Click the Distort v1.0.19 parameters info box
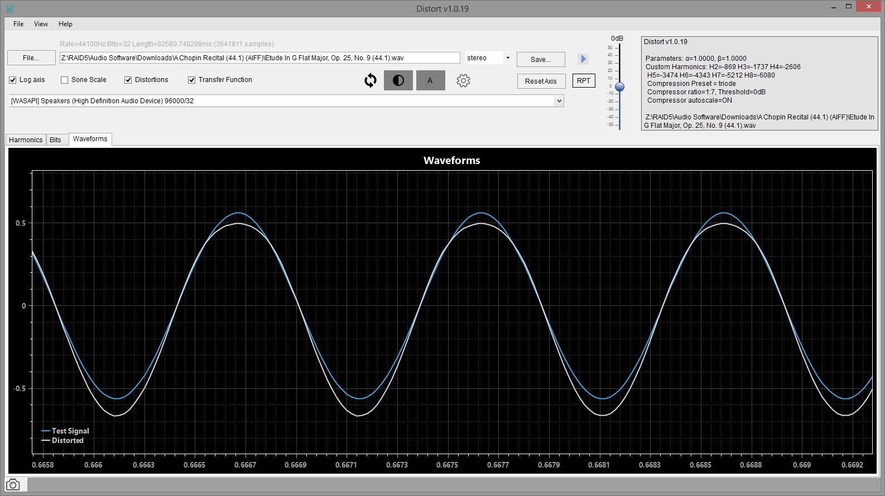This screenshot has width=885, height=496. pyautogui.click(x=759, y=84)
